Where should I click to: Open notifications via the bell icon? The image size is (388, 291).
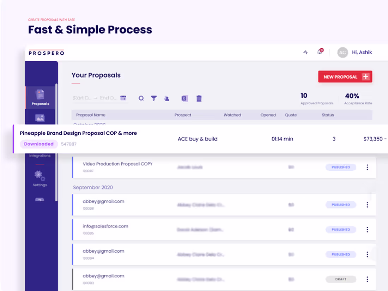(319, 52)
